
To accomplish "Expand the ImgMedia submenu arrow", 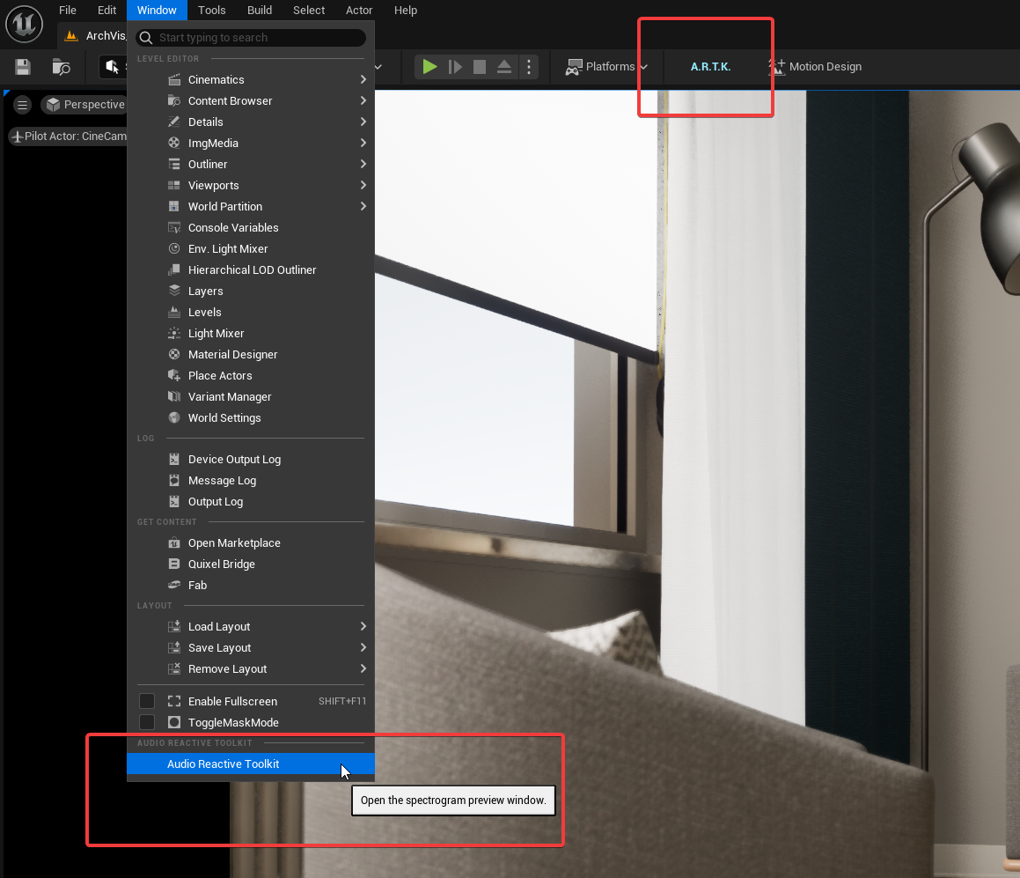I will (x=363, y=144).
